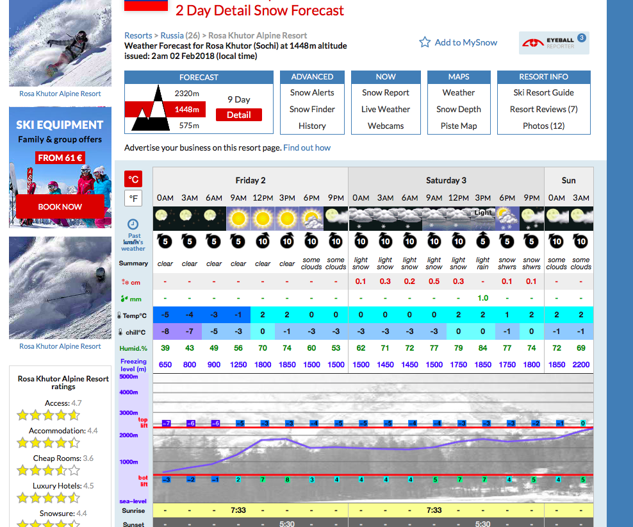Click Saturday 3PM light rain icon
Screen dimensions: 633x527
[x=483, y=219]
